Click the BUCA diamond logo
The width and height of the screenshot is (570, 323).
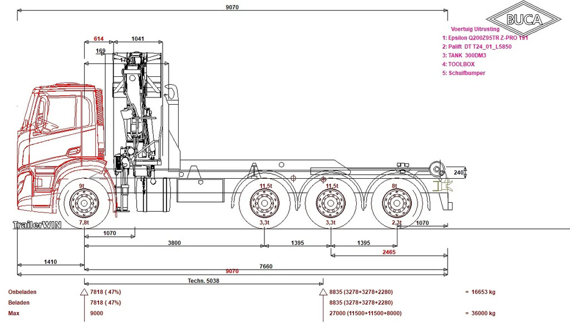click(523, 19)
